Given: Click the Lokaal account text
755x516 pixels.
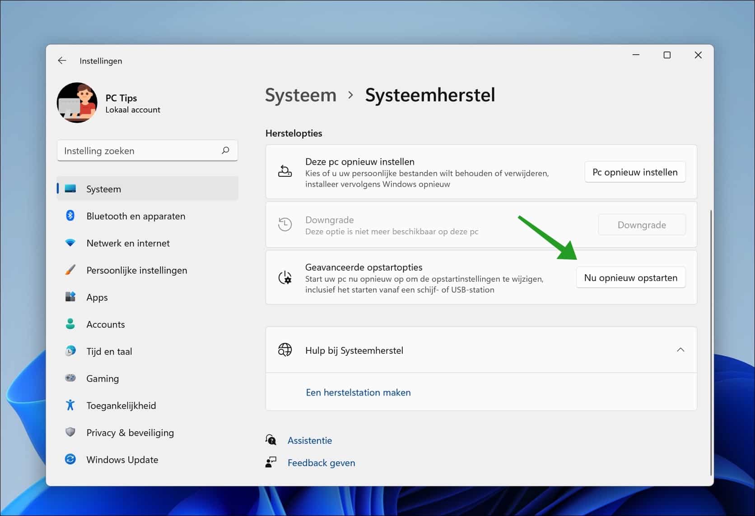Looking at the screenshot, I should click(x=133, y=110).
